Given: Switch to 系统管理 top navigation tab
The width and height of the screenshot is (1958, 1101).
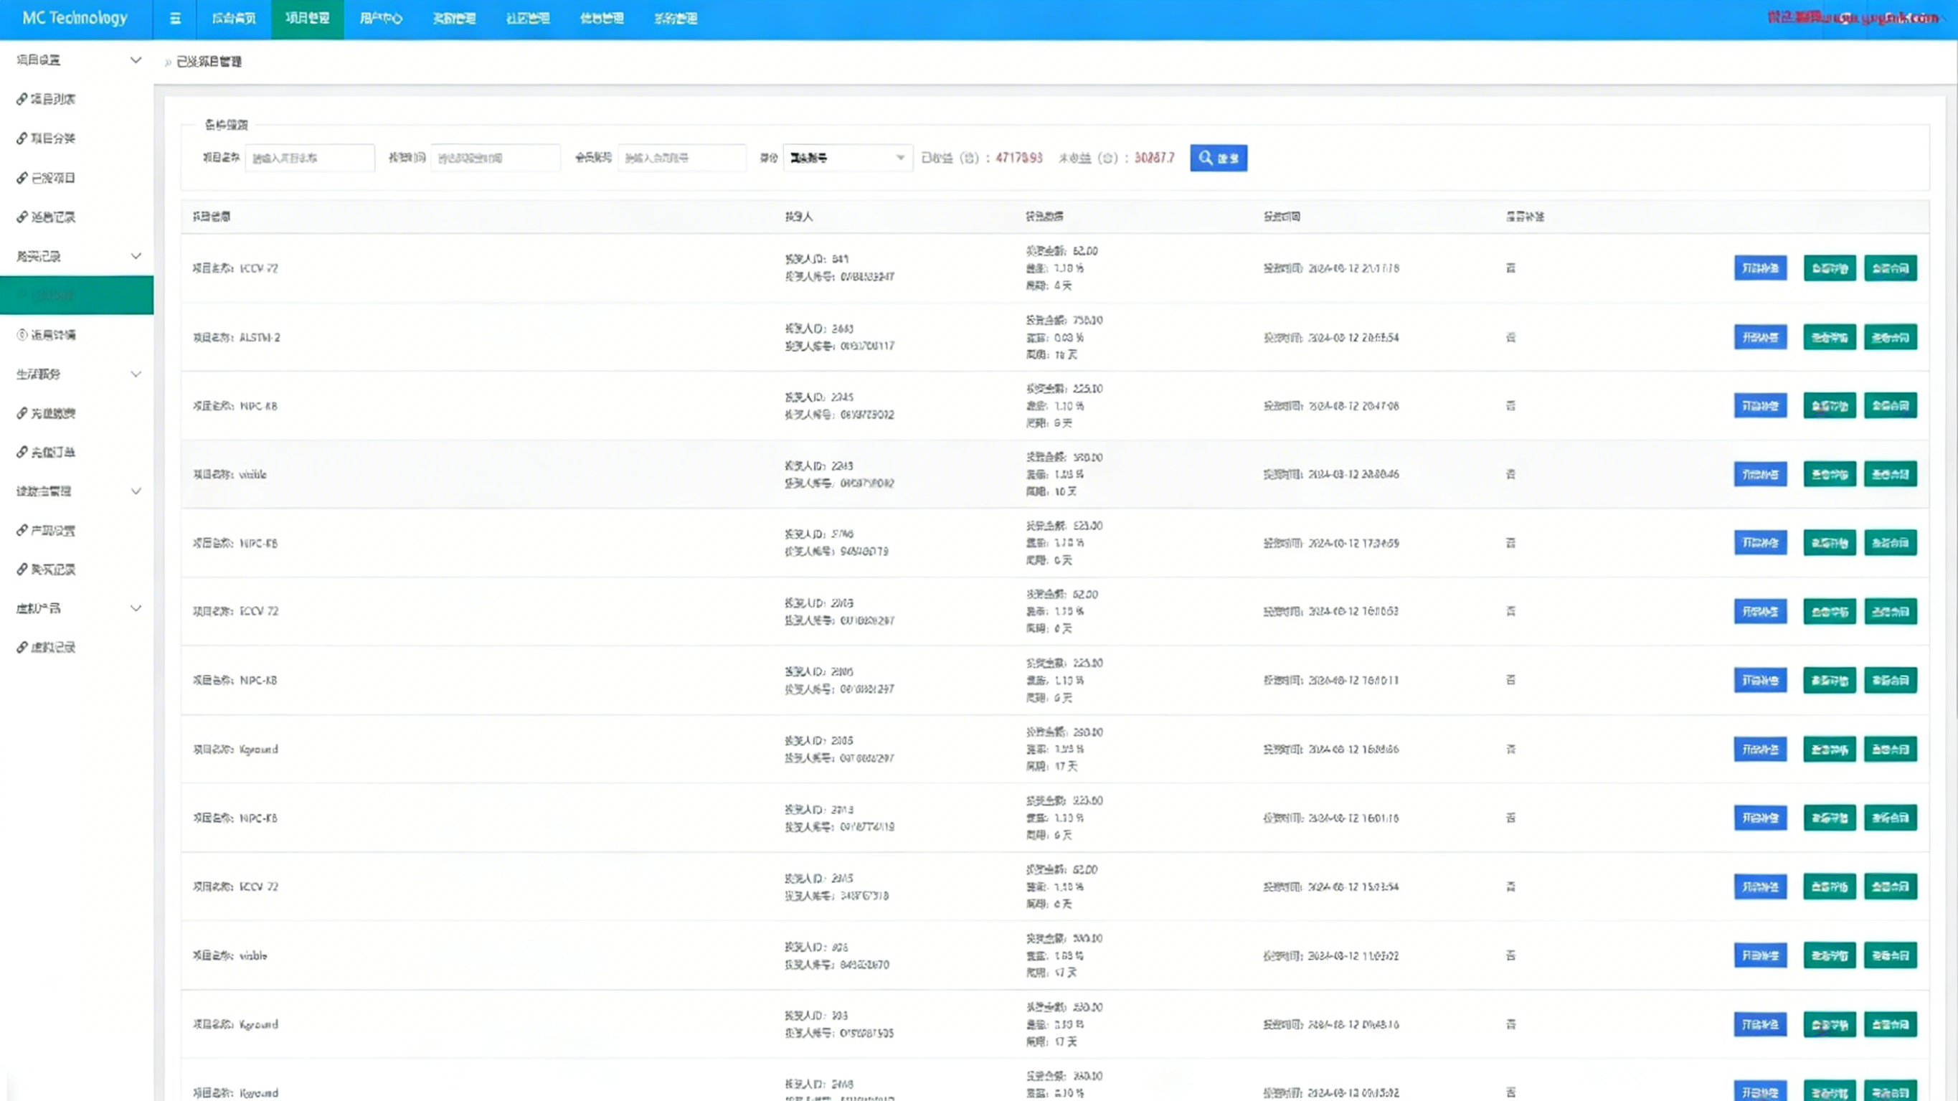Looking at the screenshot, I should click(675, 18).
